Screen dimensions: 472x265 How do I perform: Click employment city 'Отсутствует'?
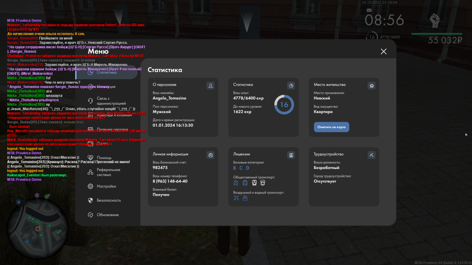[x=325, y=181]
